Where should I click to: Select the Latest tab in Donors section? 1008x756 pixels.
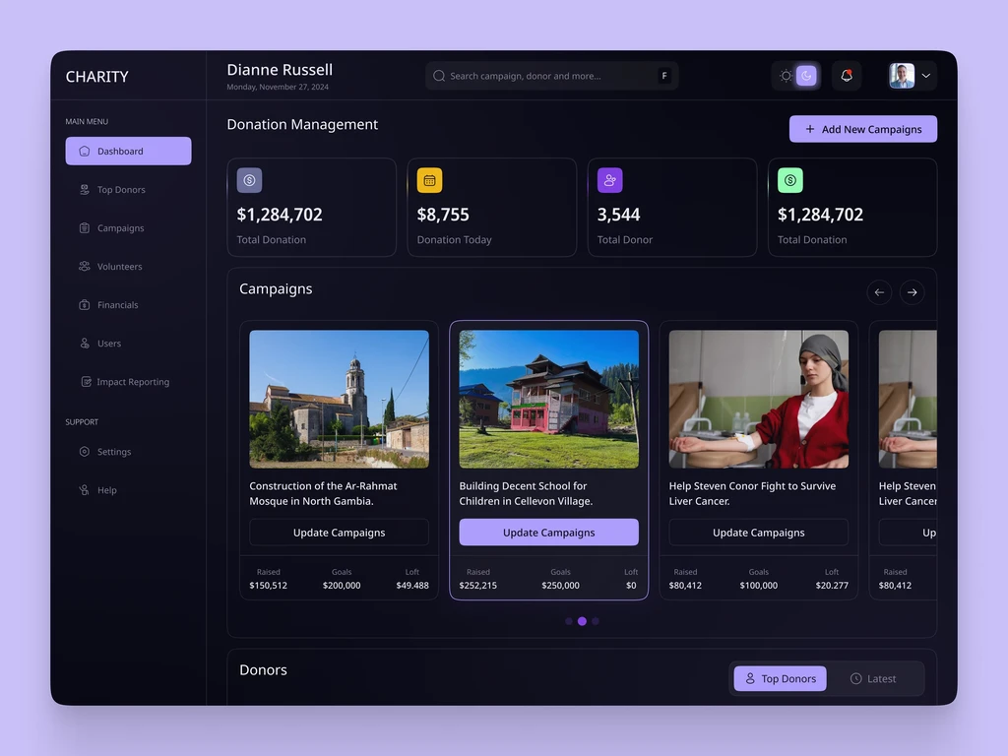[x=873, y=679]
